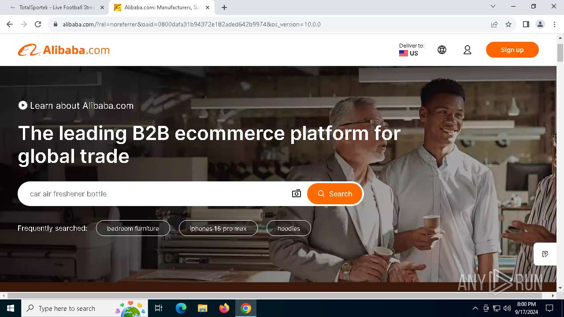Open Task View on the taskbar
The image size is (564, 317).
pos(159,308)
